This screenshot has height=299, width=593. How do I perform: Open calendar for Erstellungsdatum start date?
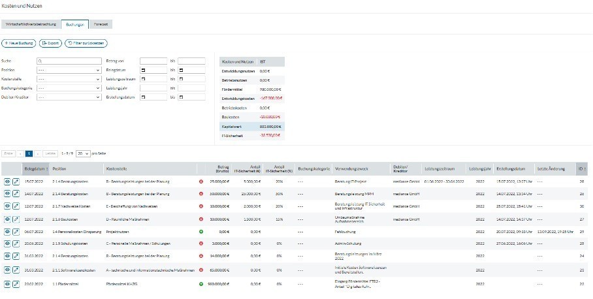pos(143,97)
